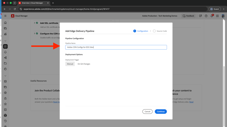The image size is (227, 127).
Task: Go back in the browser
Action: 5,9
